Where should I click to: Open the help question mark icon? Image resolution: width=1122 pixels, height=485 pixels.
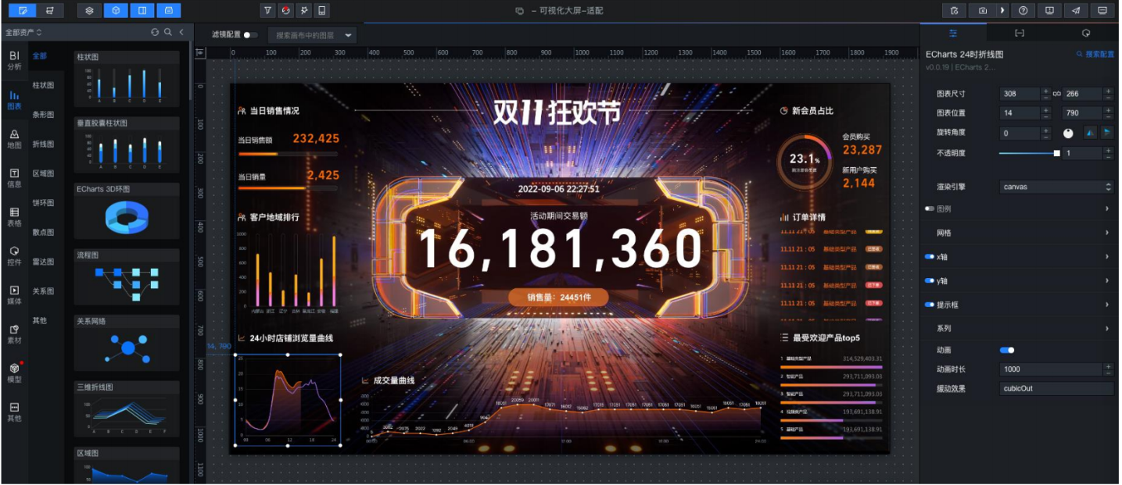pyautogui.click(x=1023, y=11)
